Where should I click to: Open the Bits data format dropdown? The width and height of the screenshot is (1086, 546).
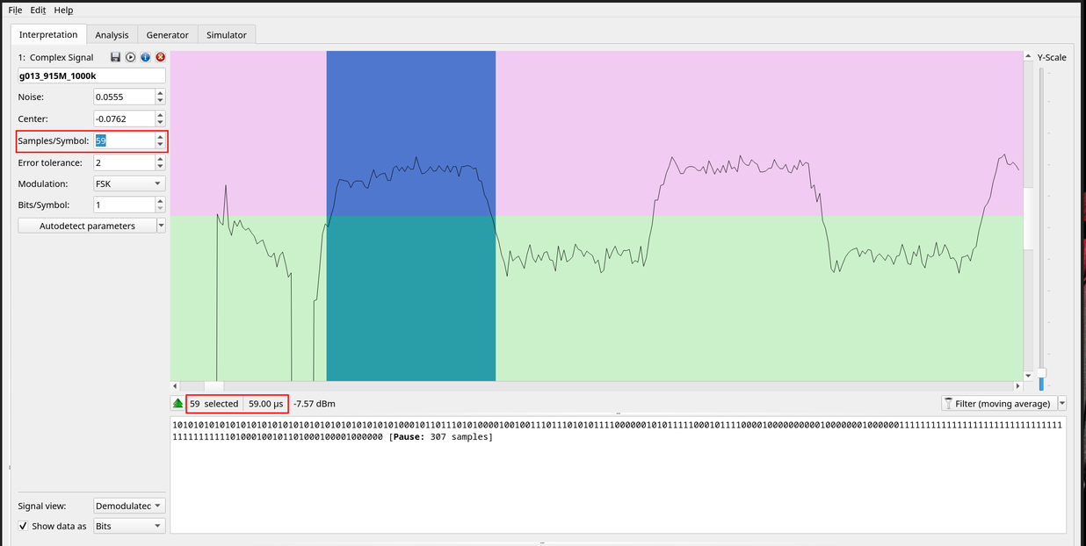[128, 526]
